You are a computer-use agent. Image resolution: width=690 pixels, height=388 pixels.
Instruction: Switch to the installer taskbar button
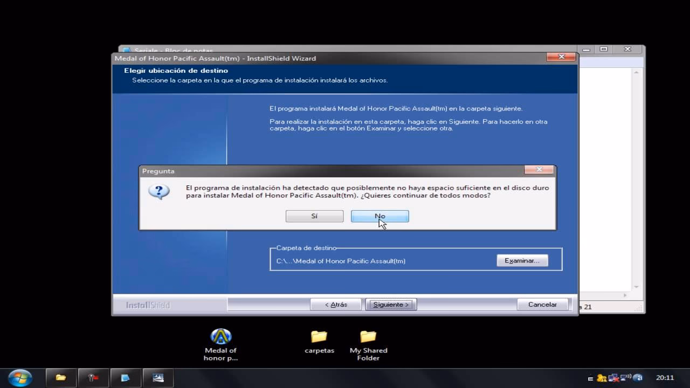158,378
